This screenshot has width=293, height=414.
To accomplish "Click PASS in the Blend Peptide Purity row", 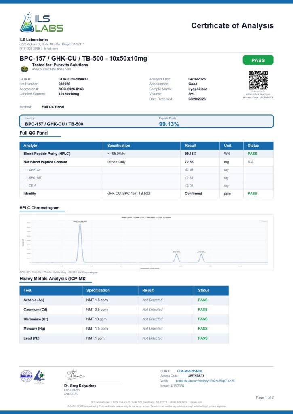I will coord(252,154).
